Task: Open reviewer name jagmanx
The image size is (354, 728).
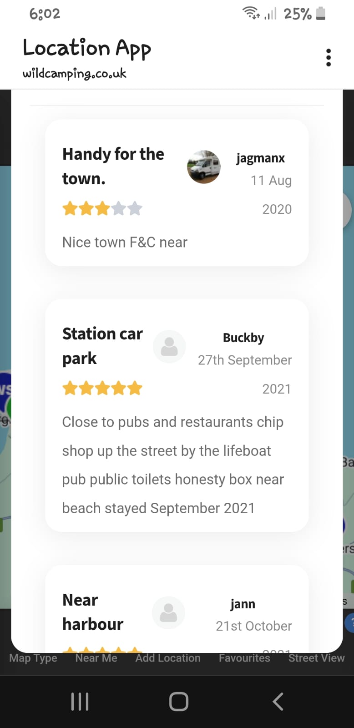Action: click(x=260, y=158)
